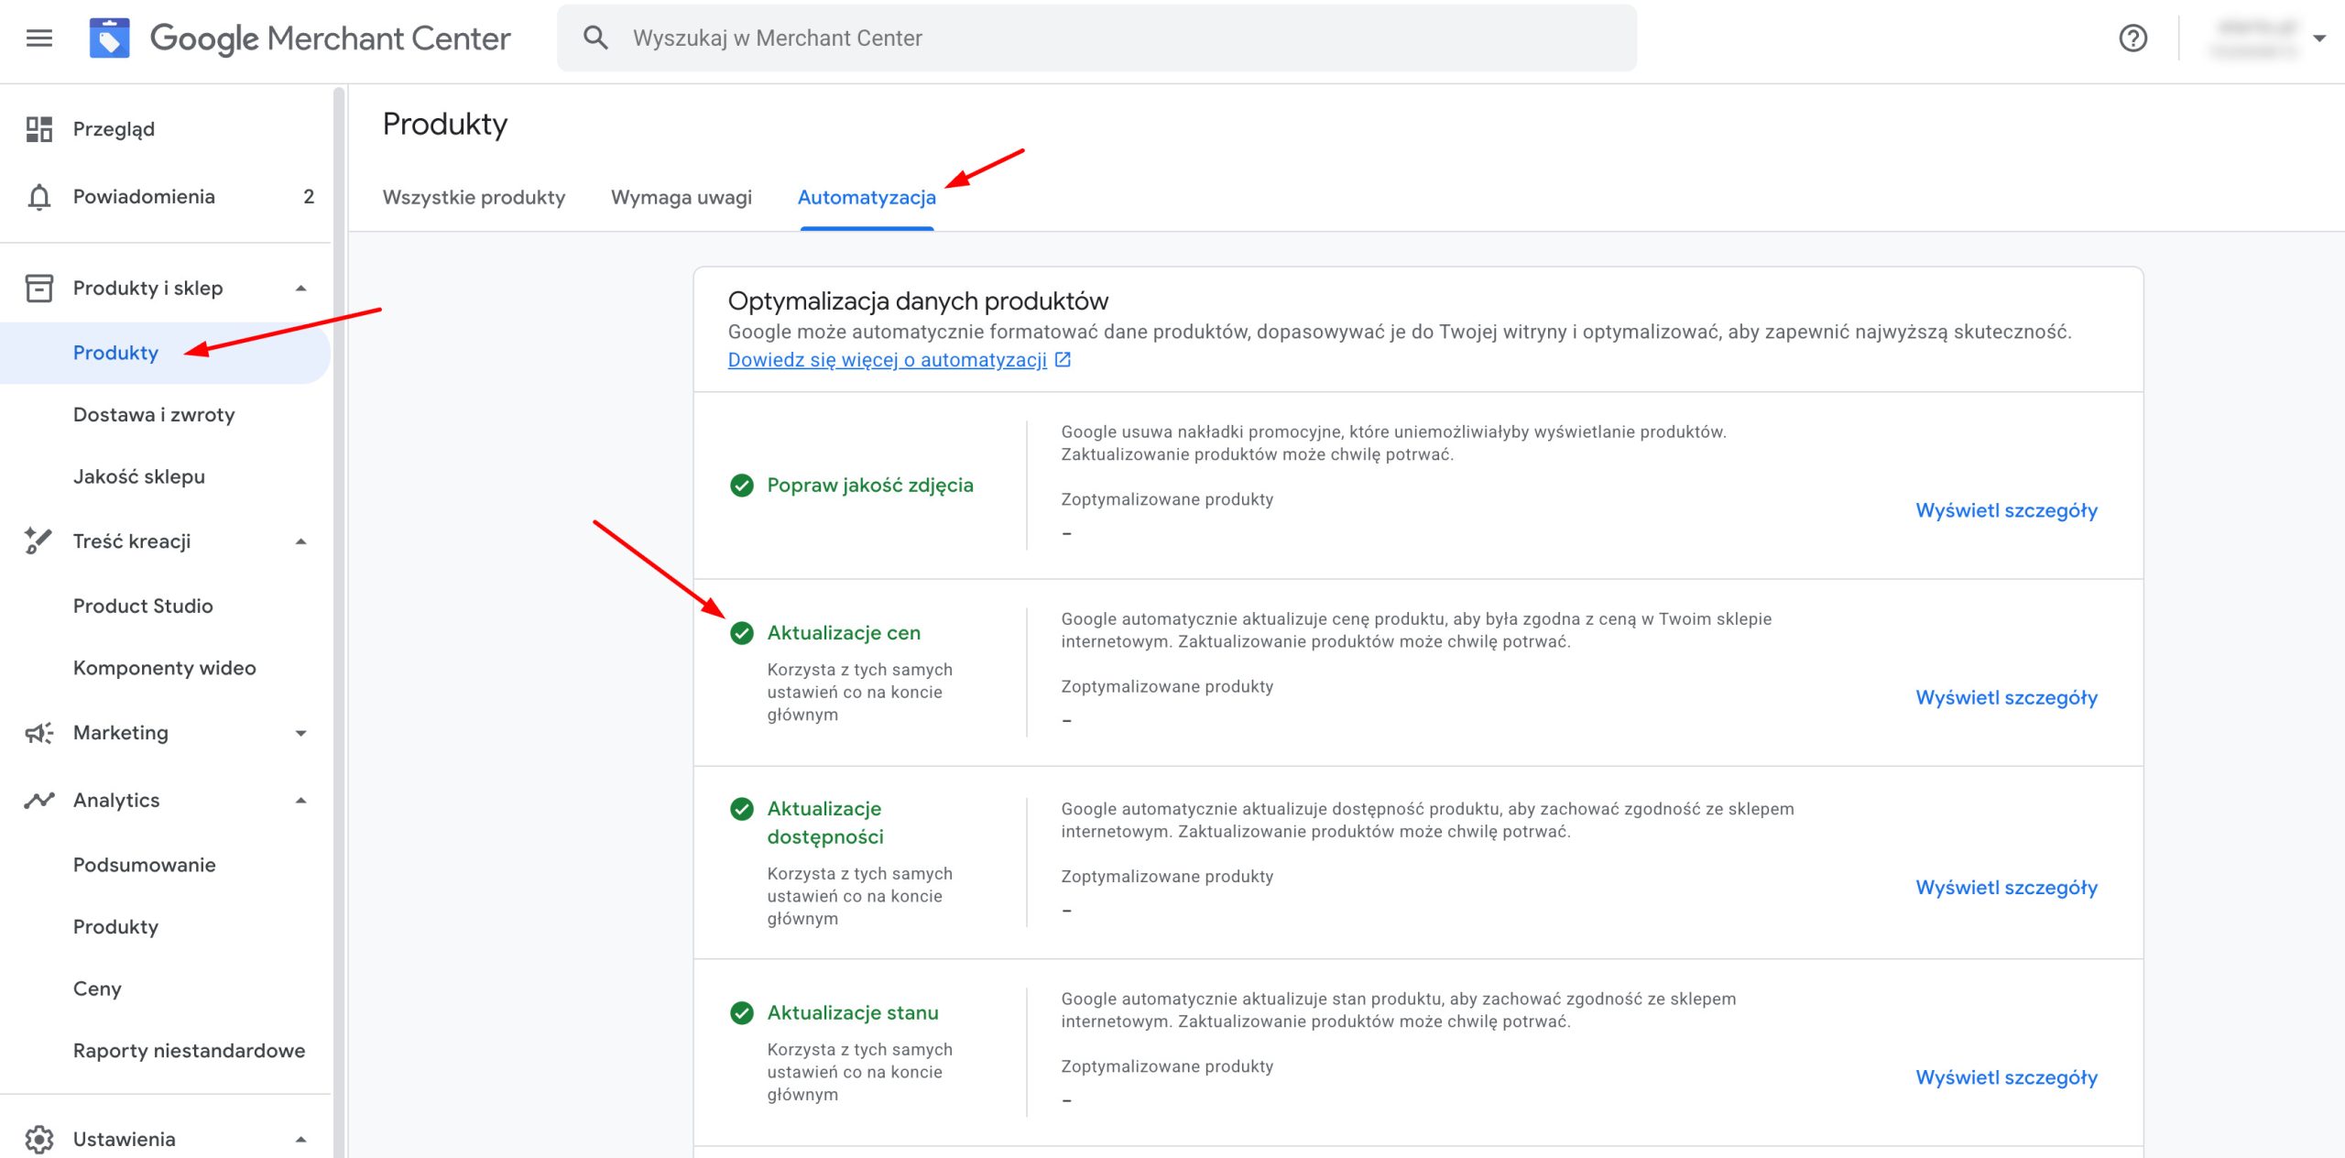Click the Powiadomienia bell icon

(39, 197)
